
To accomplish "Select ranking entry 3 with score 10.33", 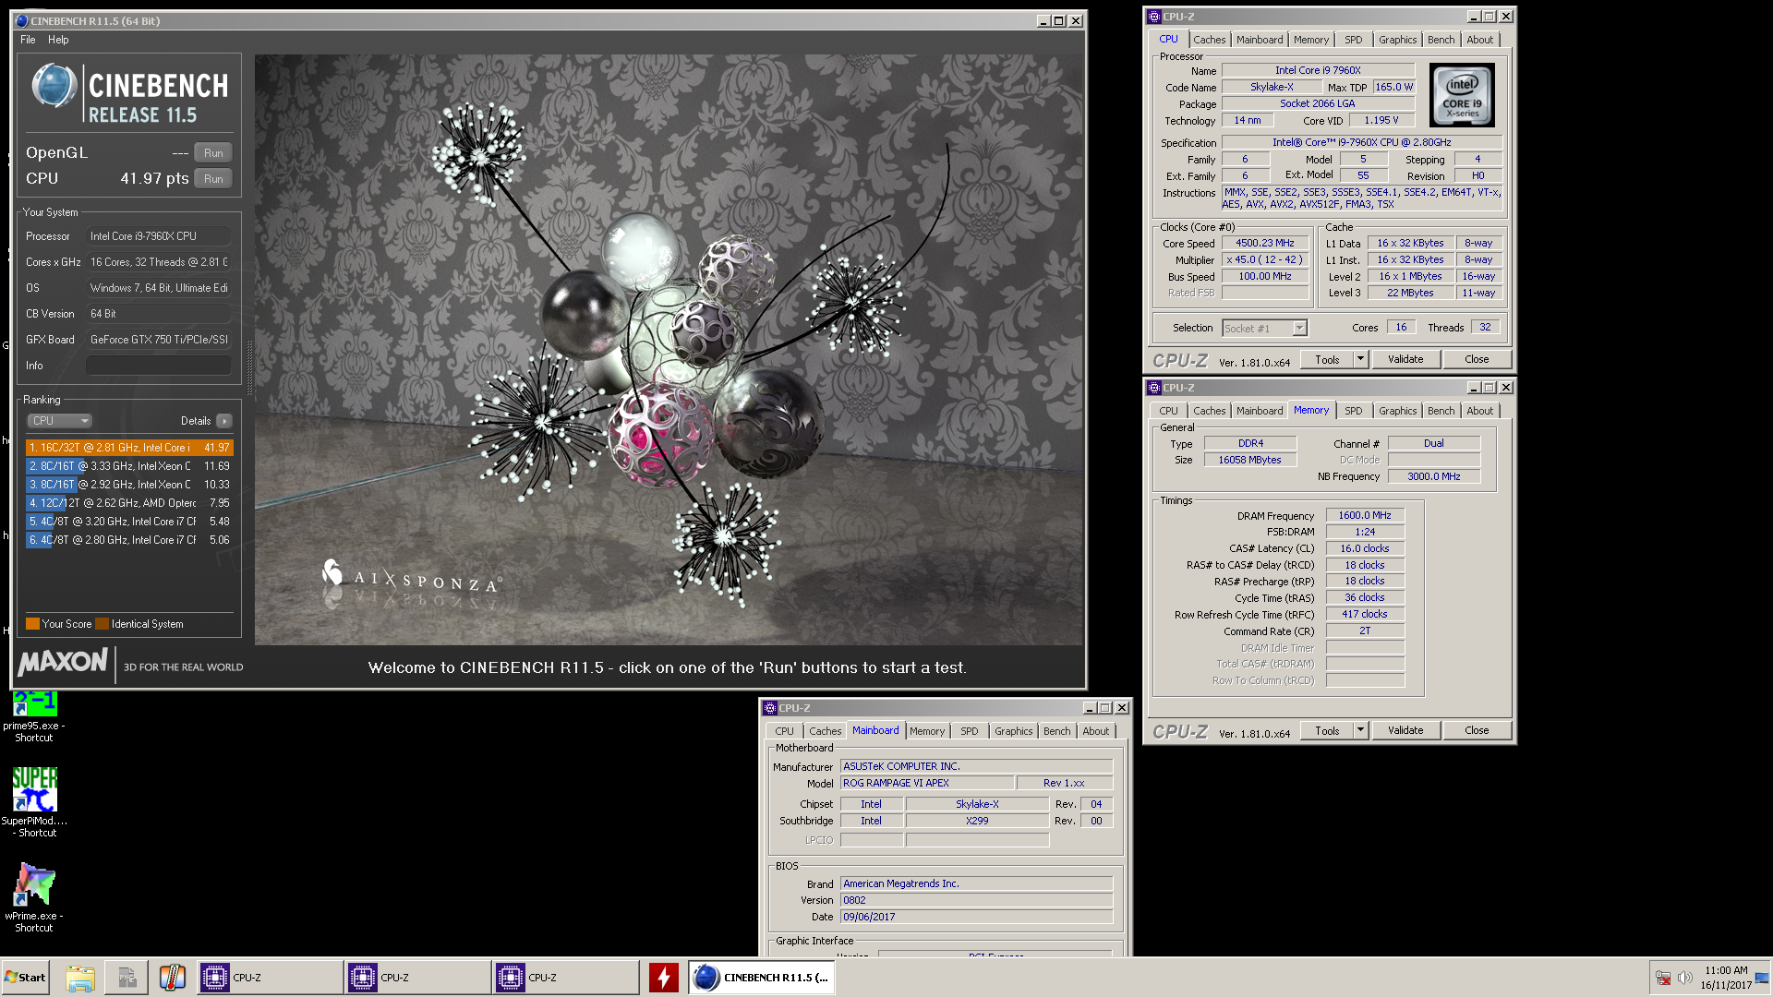I will (x=129, y=485).
